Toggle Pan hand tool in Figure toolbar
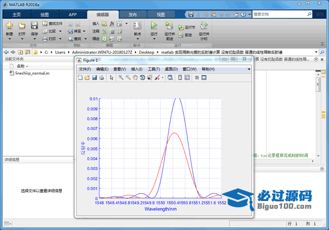 [x=135, y=78]
